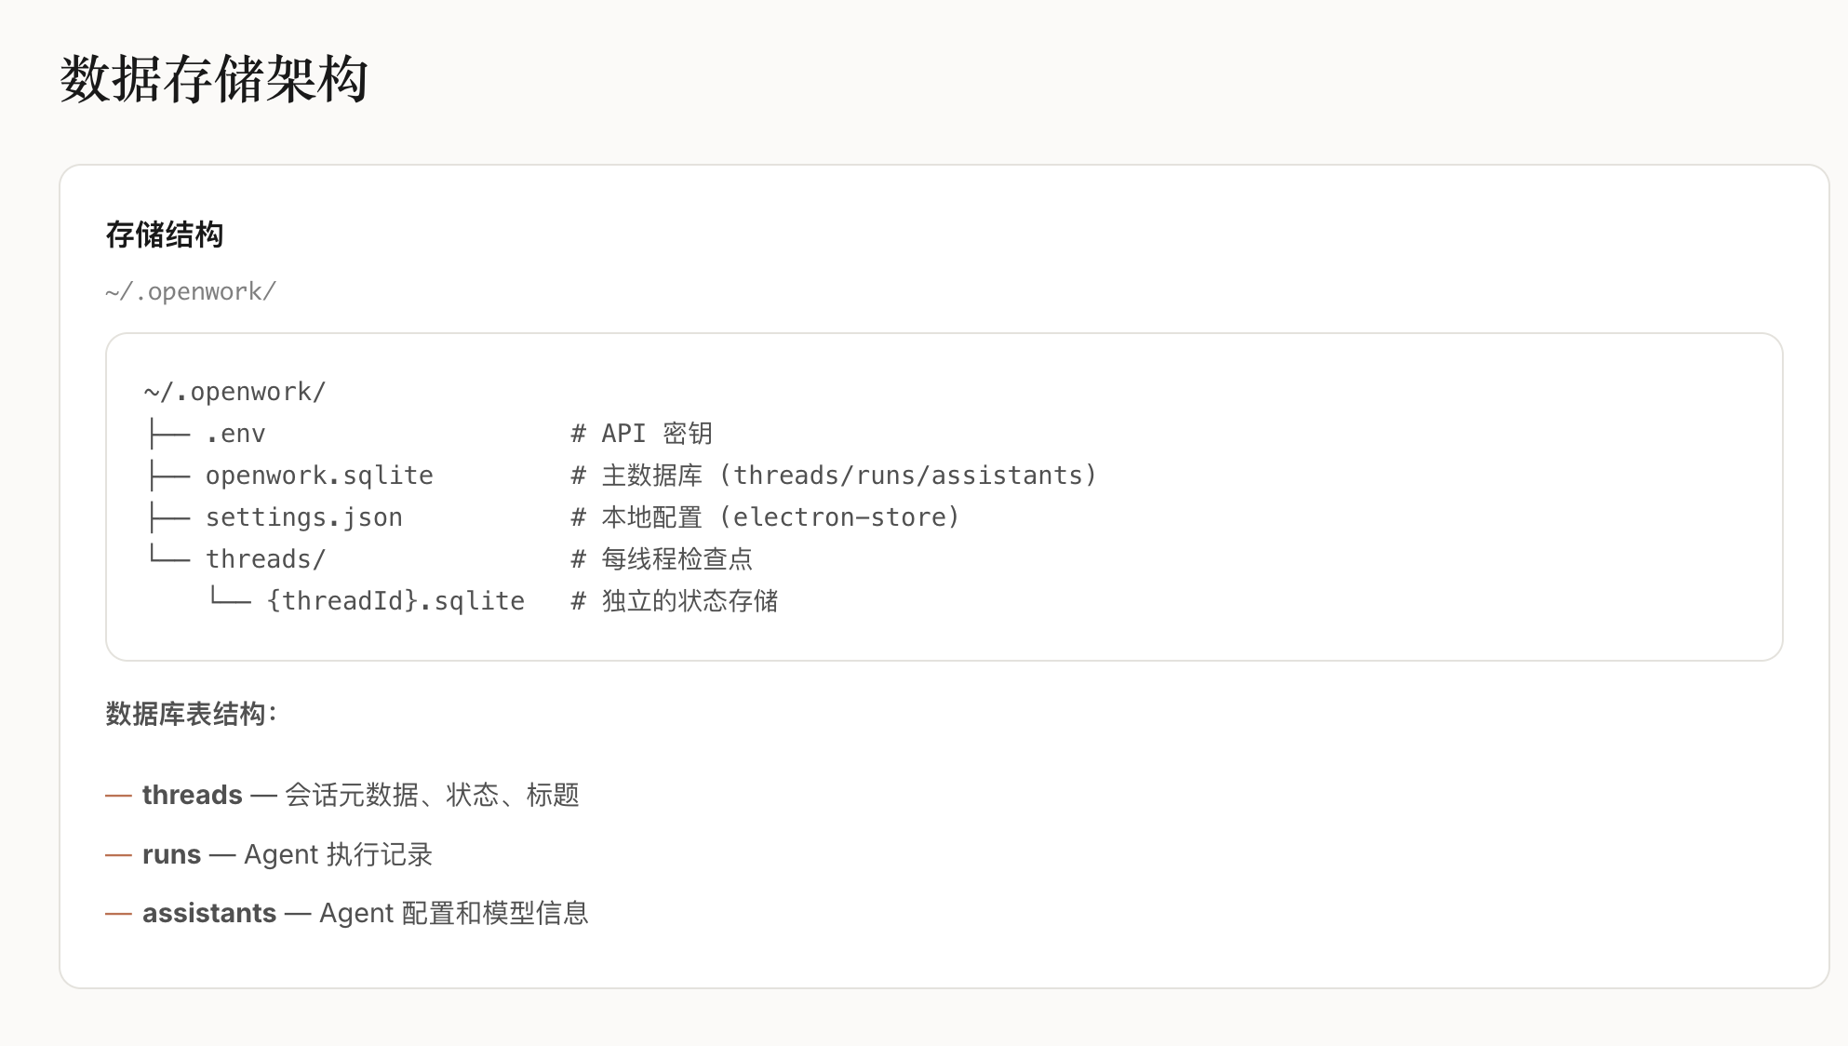
Task: Click the bold runs list item
Action: click(x=171, y=854)
